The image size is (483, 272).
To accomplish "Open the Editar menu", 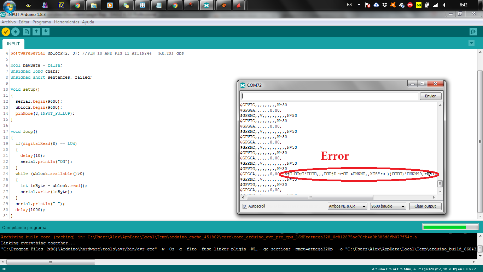I will [24, 22].
